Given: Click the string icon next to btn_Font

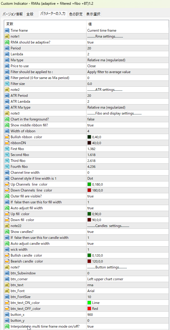Looking at the screenshot, I should point(7,291).
